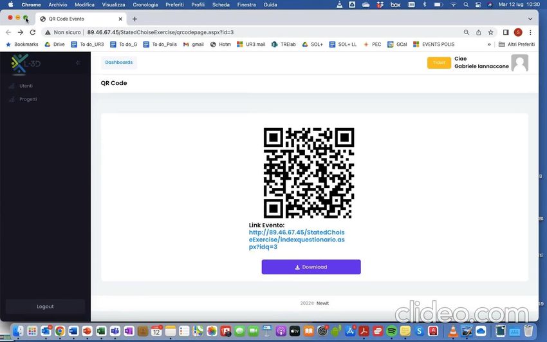The image size is (547, 342).
Task: Open the gmail bookmark
Action: [193, 44]
